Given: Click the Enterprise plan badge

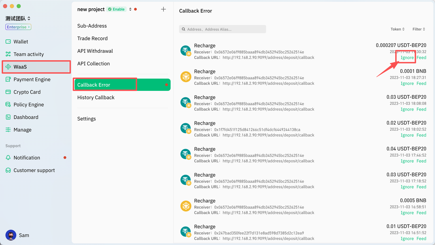Looking at the screenshot, I should pyautogui.click(x=18, y=27).
